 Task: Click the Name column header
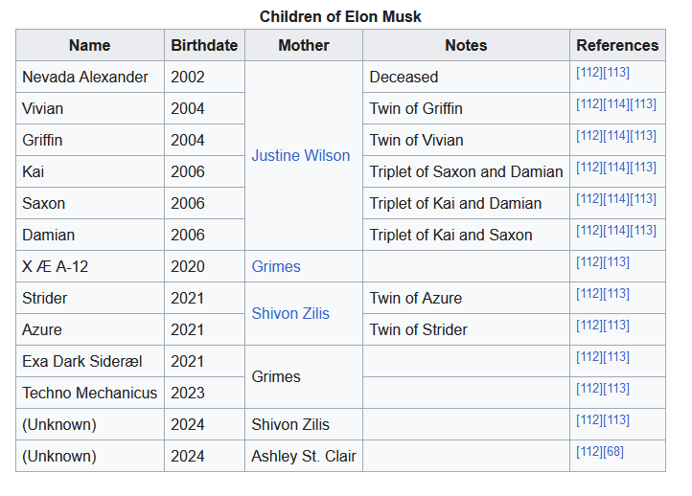click(x=89, y=45)
